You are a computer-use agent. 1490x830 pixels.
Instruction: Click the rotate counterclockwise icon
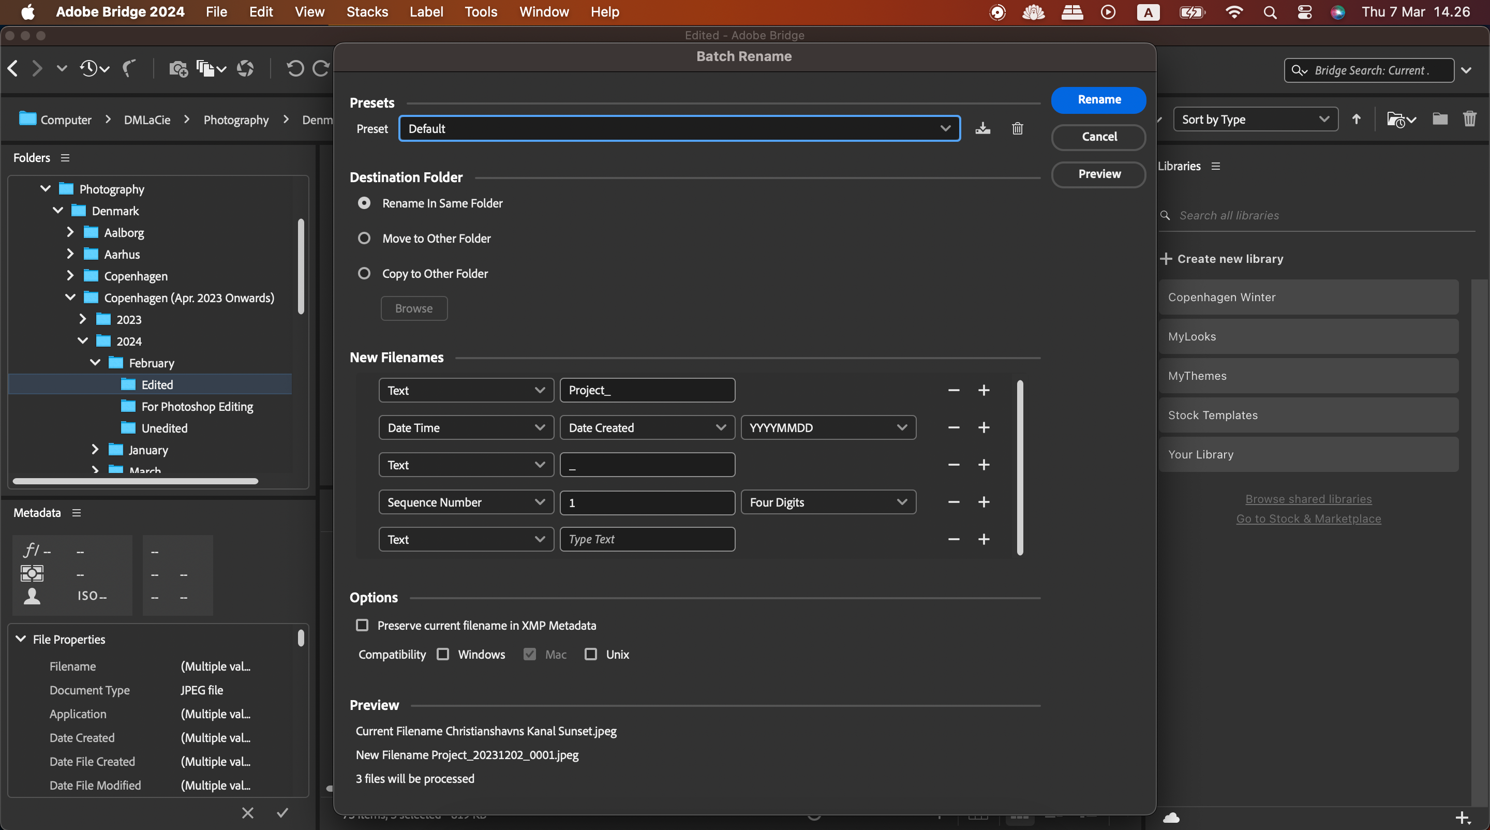(x=295, y=69)
